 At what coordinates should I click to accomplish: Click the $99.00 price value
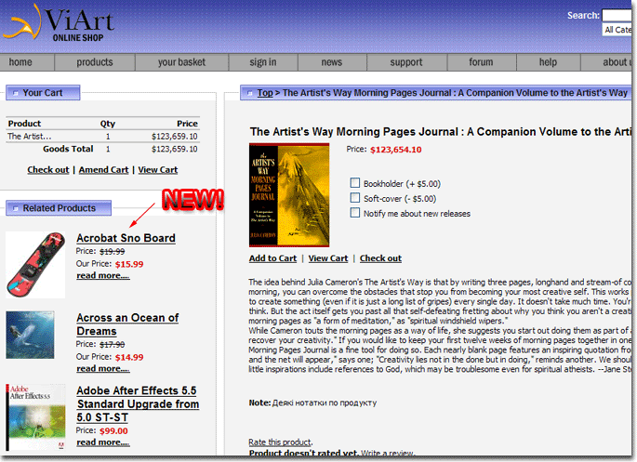point(113,431)
